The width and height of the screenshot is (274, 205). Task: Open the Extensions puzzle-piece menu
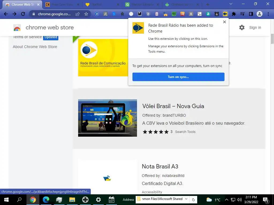234,14
